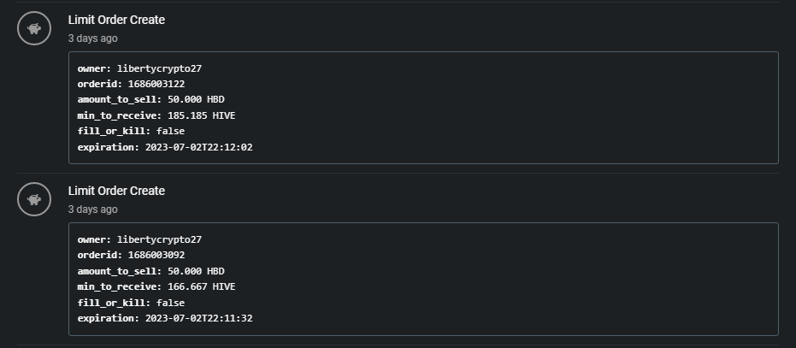Click the second order's 3 days ago timestamp

pyautogui.click(x=93, y=209)
